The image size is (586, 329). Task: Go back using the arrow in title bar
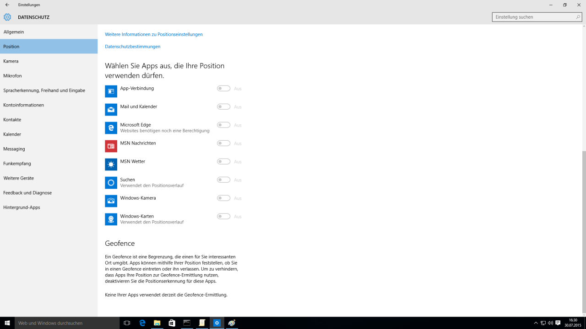coord(7,5)
